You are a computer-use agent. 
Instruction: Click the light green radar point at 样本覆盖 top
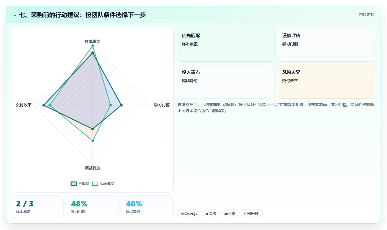point(93,46)
